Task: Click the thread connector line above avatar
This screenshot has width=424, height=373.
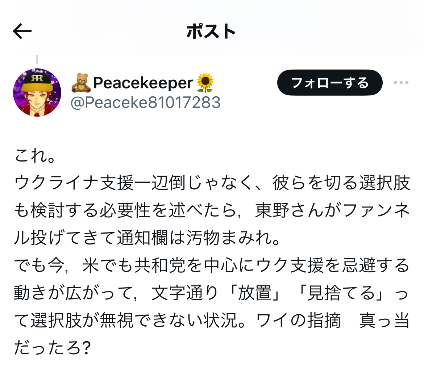Action: 37,59
